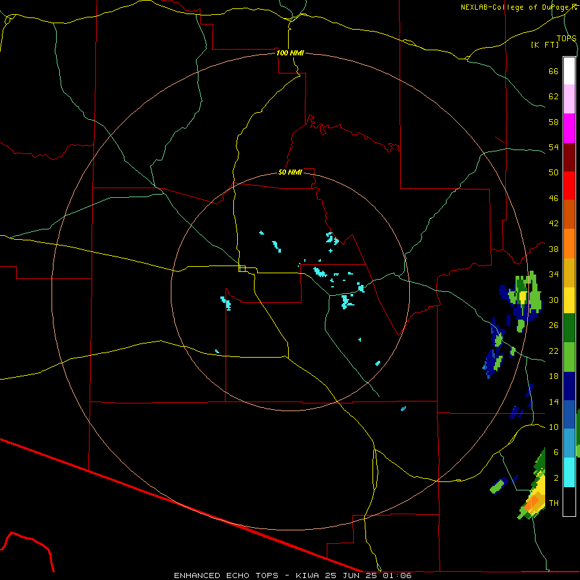Click the orange echo core at lower right

533,503
